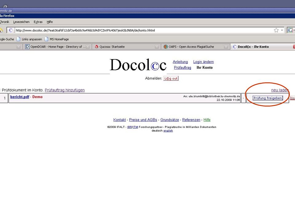Open the Hilfe menu
The height and width of the screenshot is (221, 295).
point(50,22)
